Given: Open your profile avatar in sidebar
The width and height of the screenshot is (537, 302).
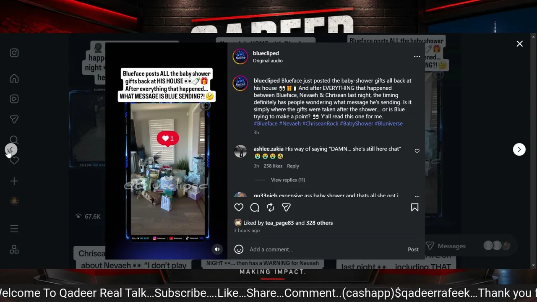Looking at the screenshot, I should click(14, 202).
